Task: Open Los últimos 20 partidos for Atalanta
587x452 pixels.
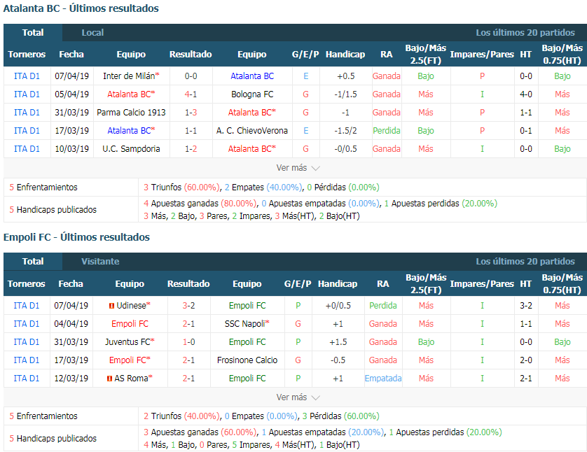Action: point(525,32)
